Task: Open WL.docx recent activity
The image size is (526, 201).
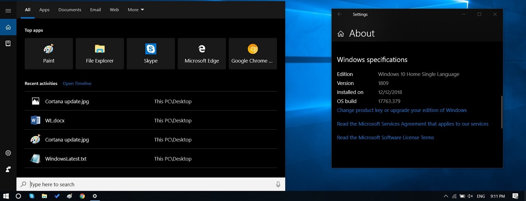Action: (151, 120)
